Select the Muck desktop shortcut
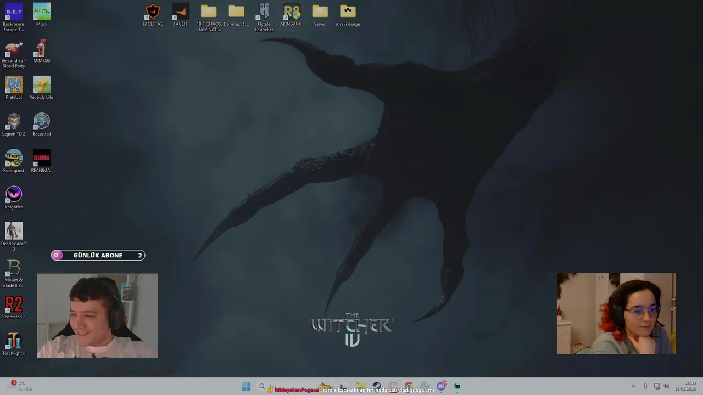703x395 pixels. (42, 15)
